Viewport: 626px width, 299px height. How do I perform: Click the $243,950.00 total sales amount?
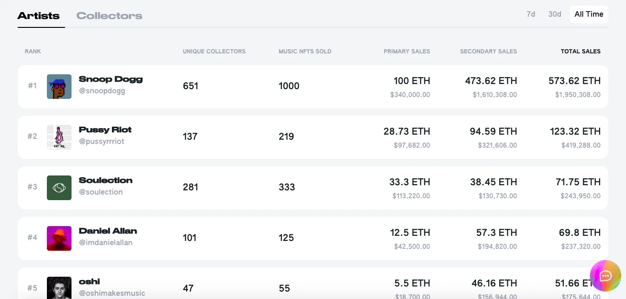580,196
